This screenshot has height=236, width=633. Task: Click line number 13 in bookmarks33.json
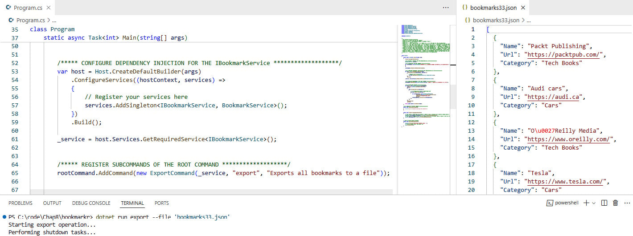pyautogui.click(x=471, y=130)
